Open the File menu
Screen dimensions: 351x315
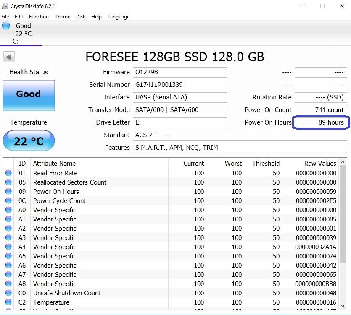[5, 17]
